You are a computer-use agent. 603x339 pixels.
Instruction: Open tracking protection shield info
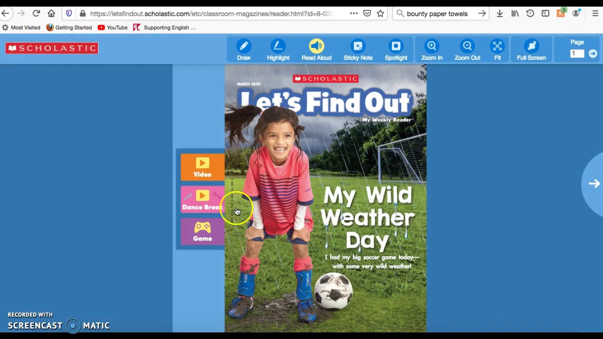pos(69,14)
